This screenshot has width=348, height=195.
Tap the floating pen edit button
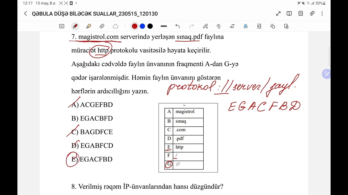[326, 74]
